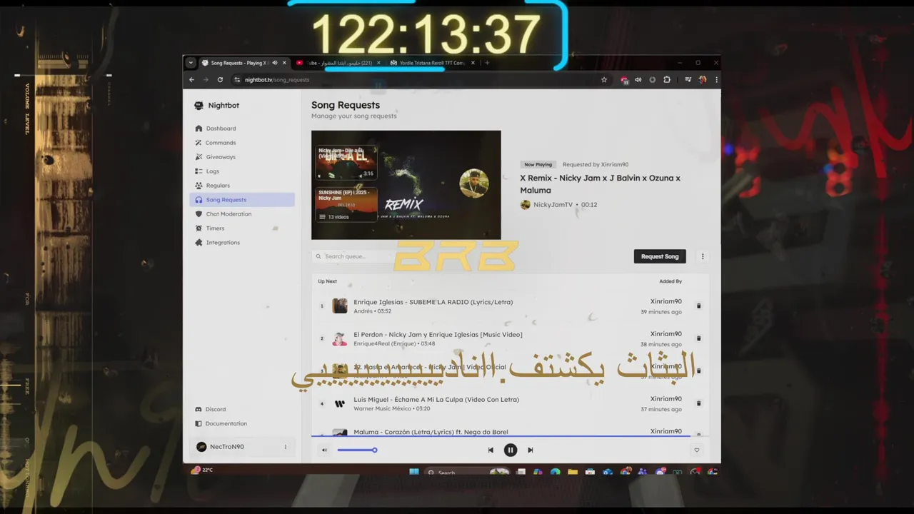Adjust the player volume slider
The width and height of the screenshot is (914, 514).
click(357, 450)
